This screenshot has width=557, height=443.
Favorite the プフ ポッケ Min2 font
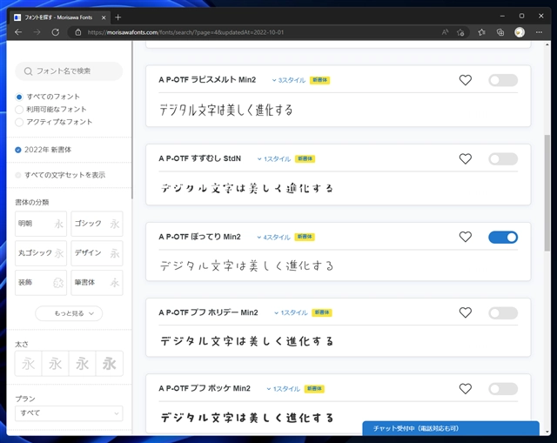pyautogui.click(x=466, y=389)
